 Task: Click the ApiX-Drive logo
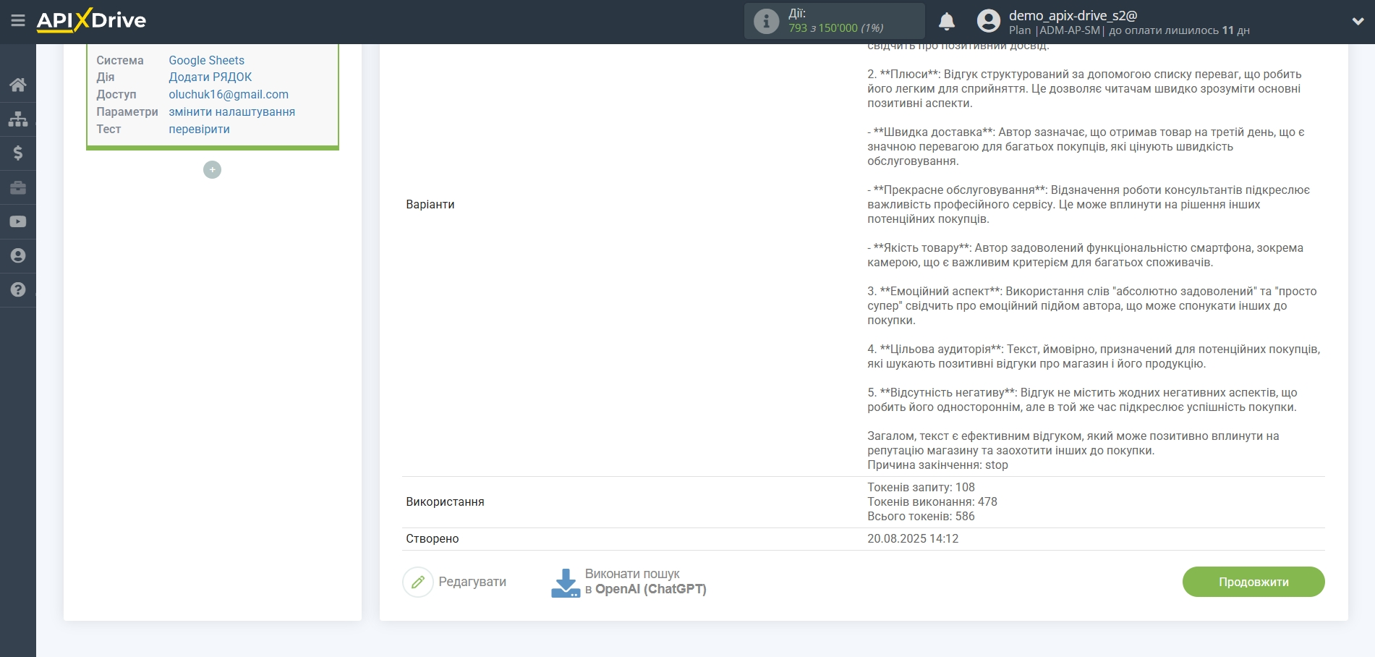(x=91, y=20)
